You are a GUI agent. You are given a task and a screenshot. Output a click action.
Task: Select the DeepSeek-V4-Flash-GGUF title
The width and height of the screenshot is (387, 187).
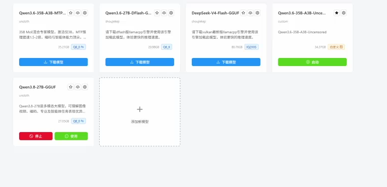pos(215,13)
